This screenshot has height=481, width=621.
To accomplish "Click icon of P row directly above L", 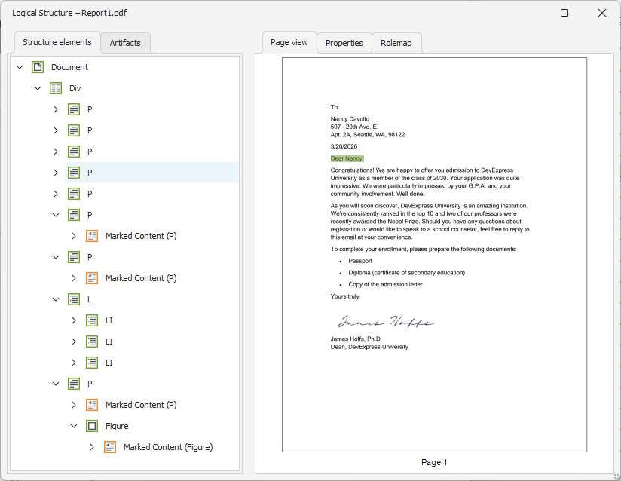I will click(x=74, y=257).
